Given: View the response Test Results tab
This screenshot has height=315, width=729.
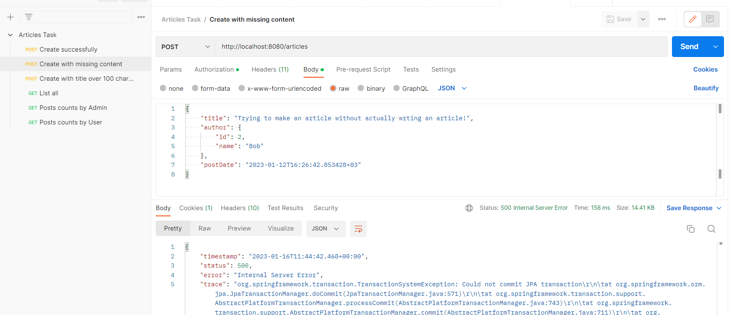Looking at the screenshot, I should click(x=285, y=208).
